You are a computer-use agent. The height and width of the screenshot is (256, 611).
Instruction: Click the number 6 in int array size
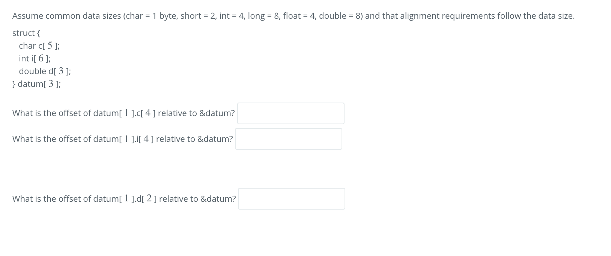click(x=40, y=58)
